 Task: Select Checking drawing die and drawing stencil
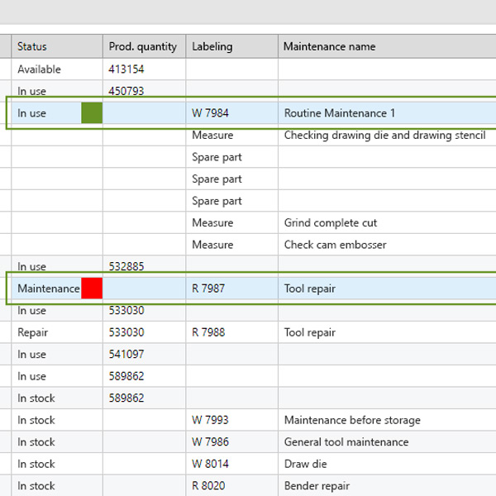[384, 136]
